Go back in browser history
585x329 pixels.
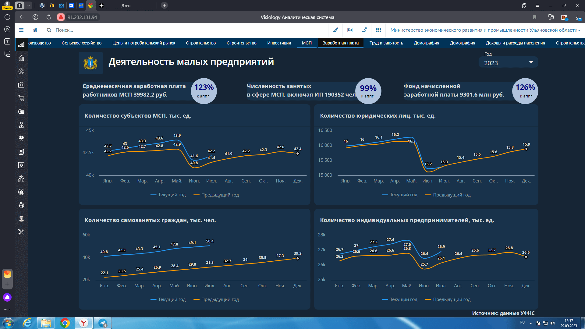tap(22, 17)
